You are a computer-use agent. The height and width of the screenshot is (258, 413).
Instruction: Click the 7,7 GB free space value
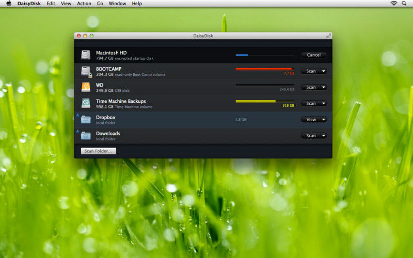click(289, 73)
